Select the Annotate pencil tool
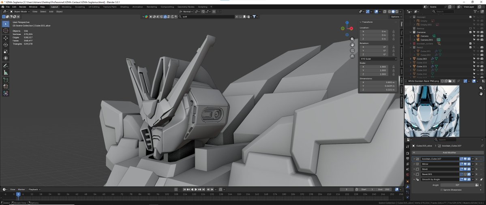This screenshot has height=205, width=486. click(6, 66)
